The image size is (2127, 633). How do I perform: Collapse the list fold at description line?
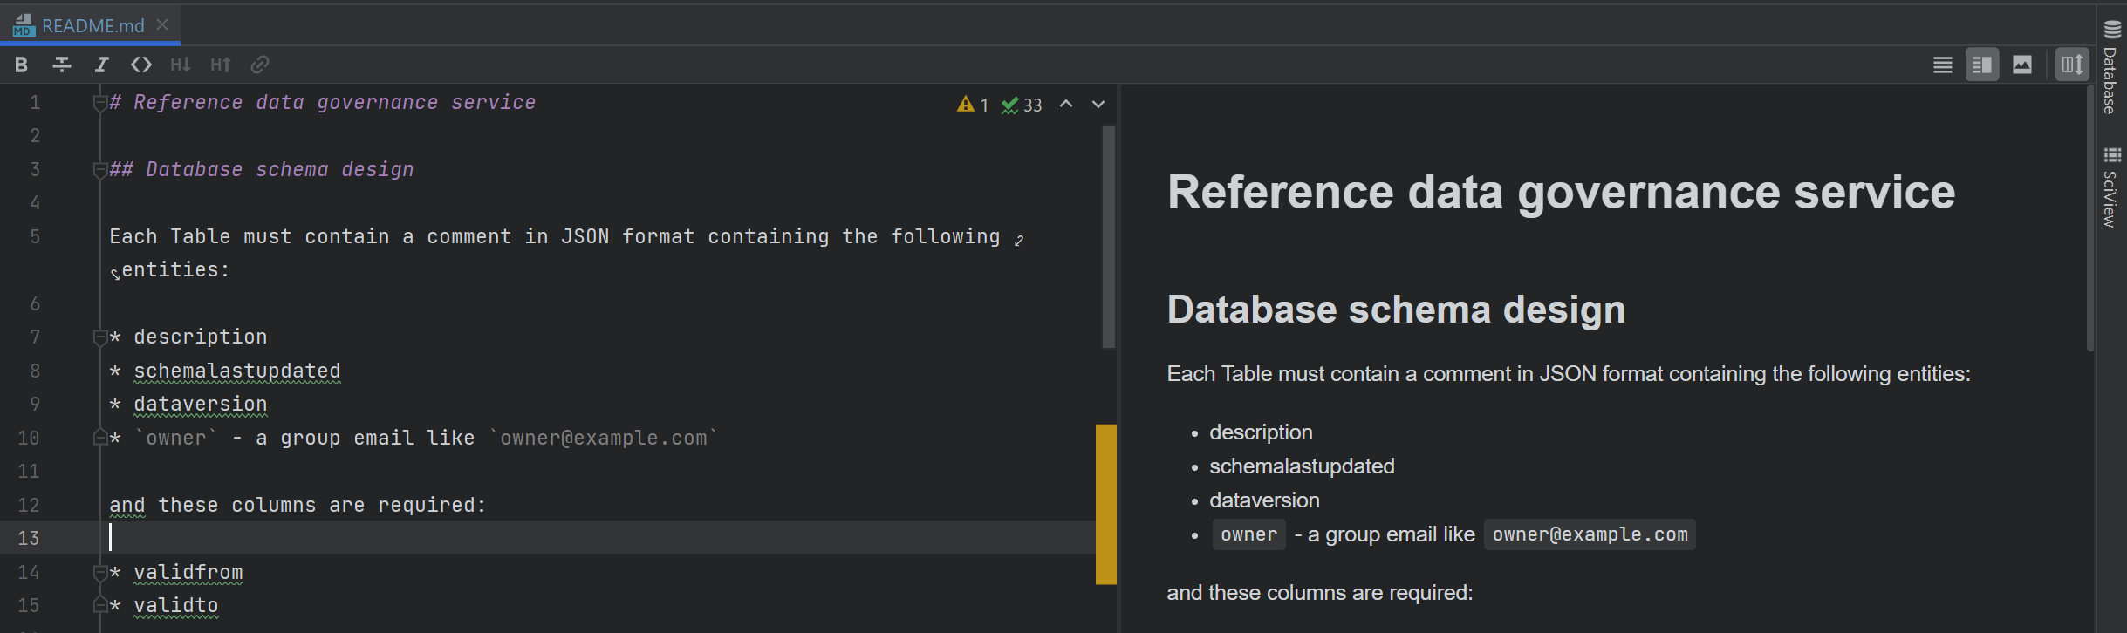coord(99,337)
